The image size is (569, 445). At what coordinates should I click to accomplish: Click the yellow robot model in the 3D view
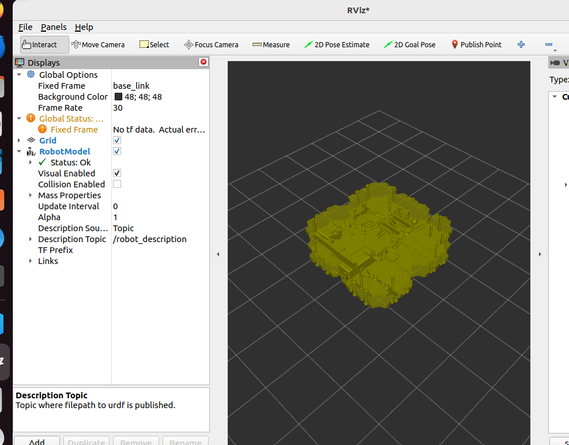[379, 246]
